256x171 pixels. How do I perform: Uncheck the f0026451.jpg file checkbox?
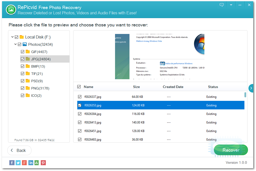[80, 131]
